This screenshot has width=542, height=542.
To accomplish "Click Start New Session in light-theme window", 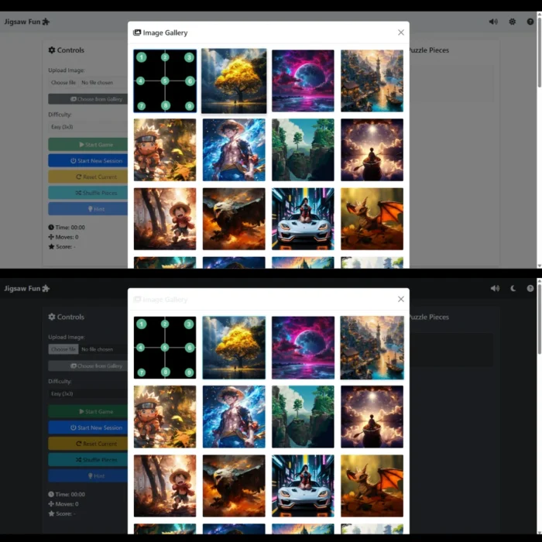I will pos(87,161).
